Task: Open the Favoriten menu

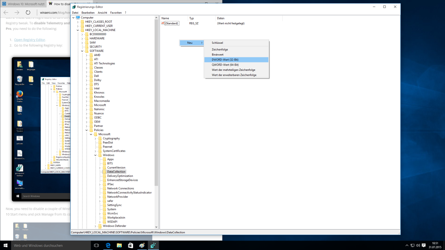Action: 116,12
